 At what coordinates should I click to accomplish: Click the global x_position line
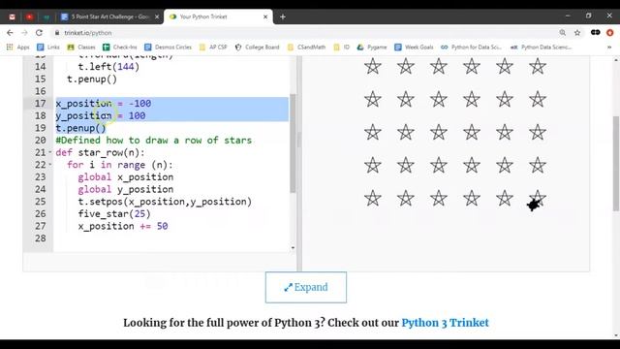click(x=126, y=176)
